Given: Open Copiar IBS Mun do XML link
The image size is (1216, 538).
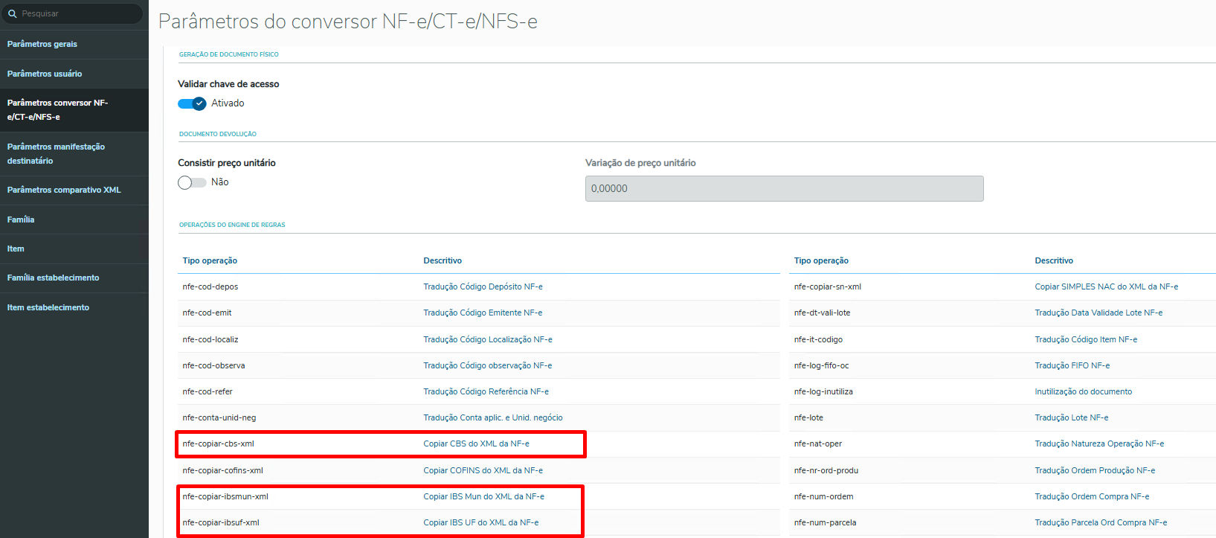Looking at the screenshot, I should click(x=483, y=497).
